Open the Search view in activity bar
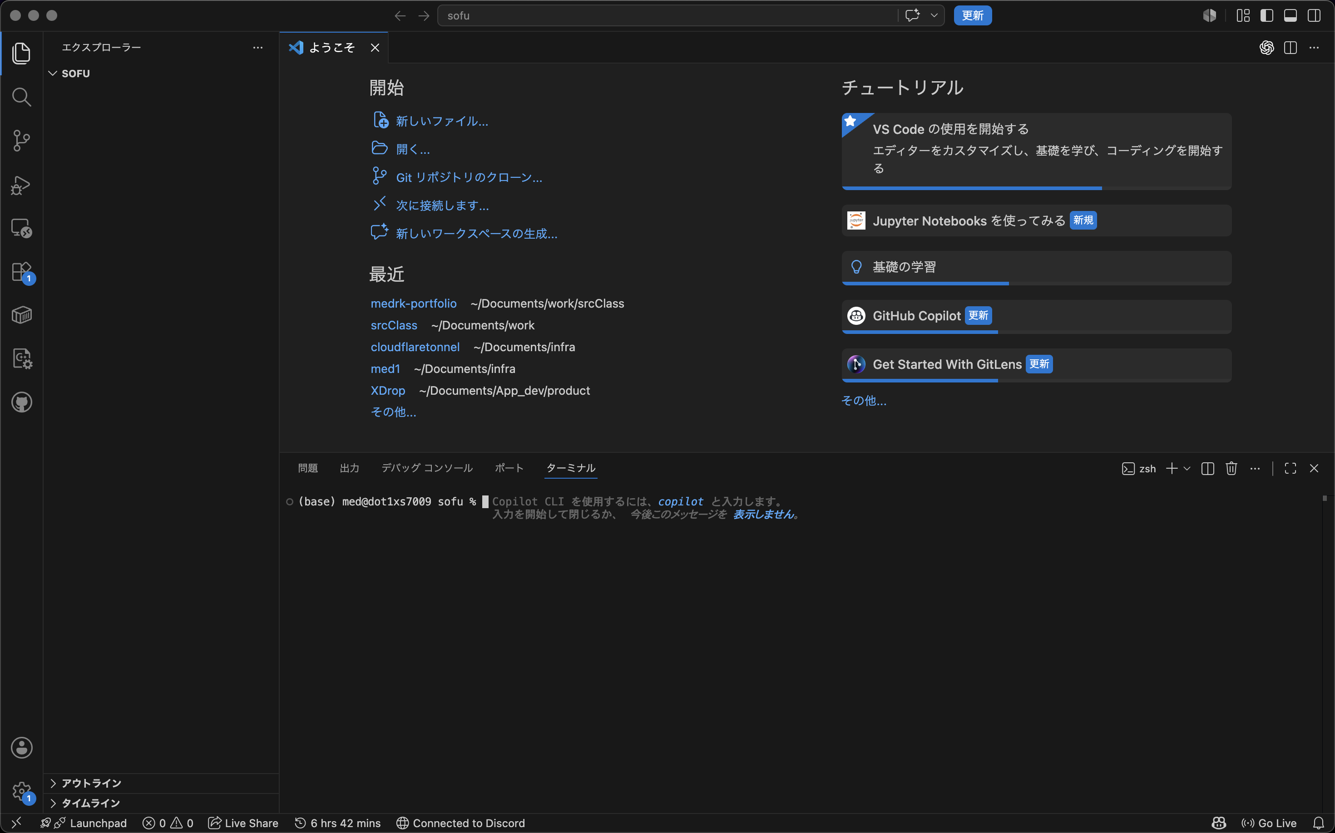Viewport: 1335px width, 833px height. click(21, 97)
